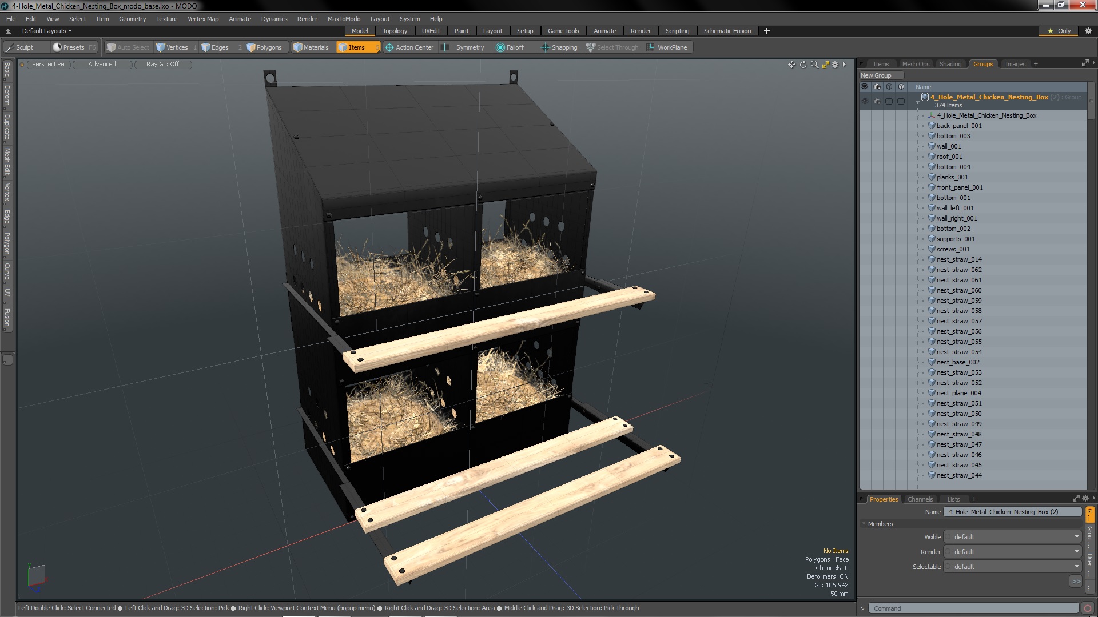Maximize viewport with the expand arrows icon
1098x617 pixels.
point(825,65)
